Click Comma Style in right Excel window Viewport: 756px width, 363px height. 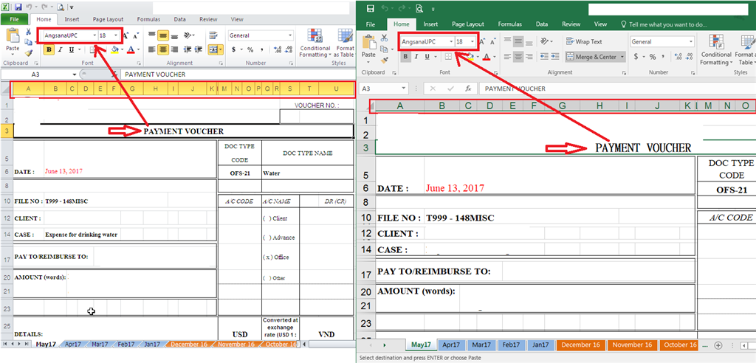(664, 56)
